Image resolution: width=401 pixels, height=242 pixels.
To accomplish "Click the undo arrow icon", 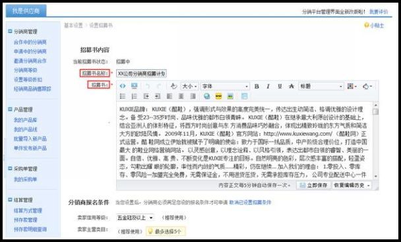I will (147, 86).
